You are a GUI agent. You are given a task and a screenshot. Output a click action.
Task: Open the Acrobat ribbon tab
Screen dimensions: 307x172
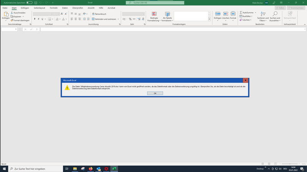point(111,8)
